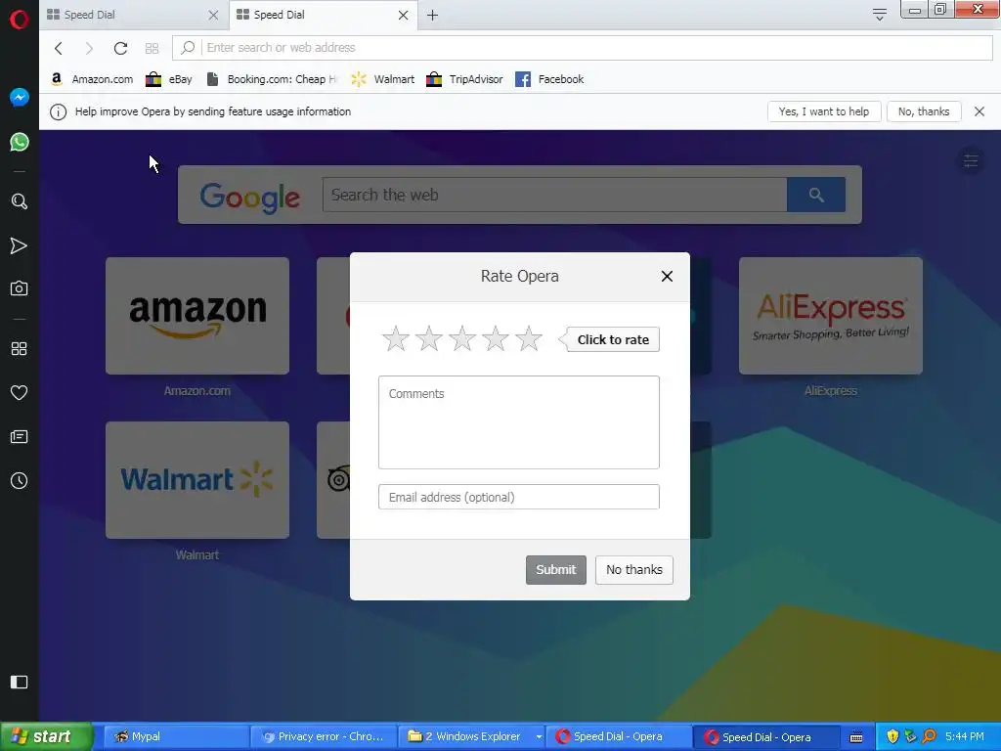Open the eBay bookmark
Image resolution: width=1001 pixels, height=751 pixels.
(x=169, y=79)
